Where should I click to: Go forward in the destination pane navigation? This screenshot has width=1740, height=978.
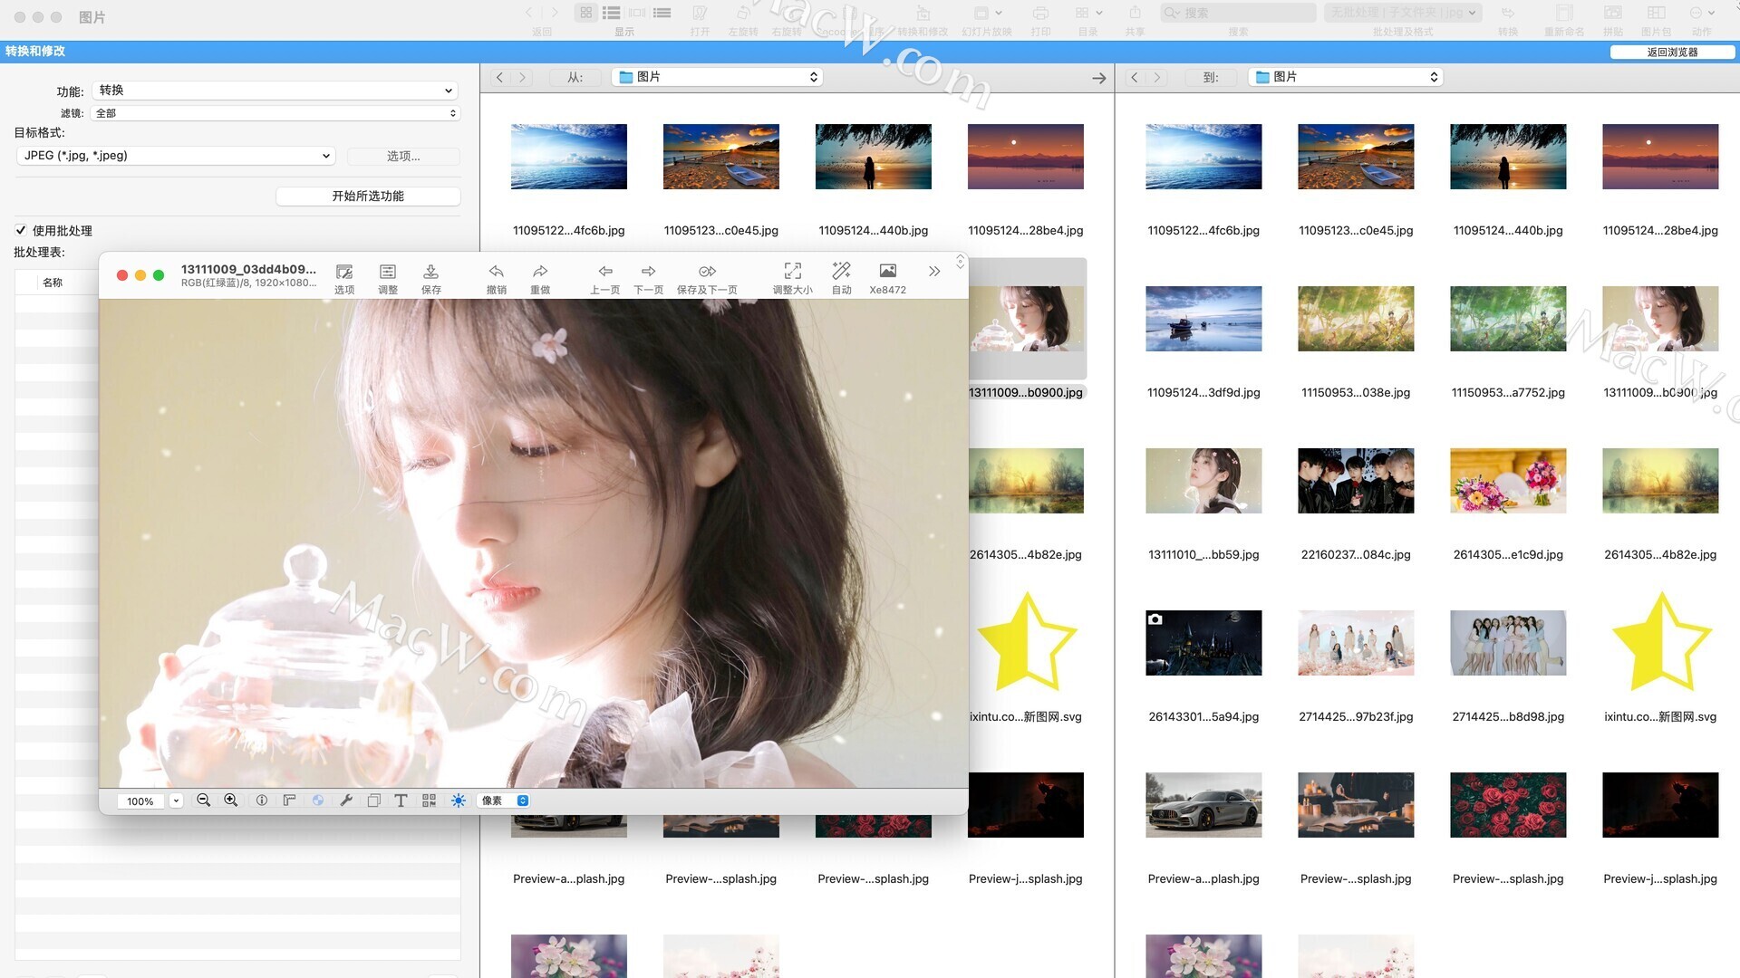coord(1157,77)
